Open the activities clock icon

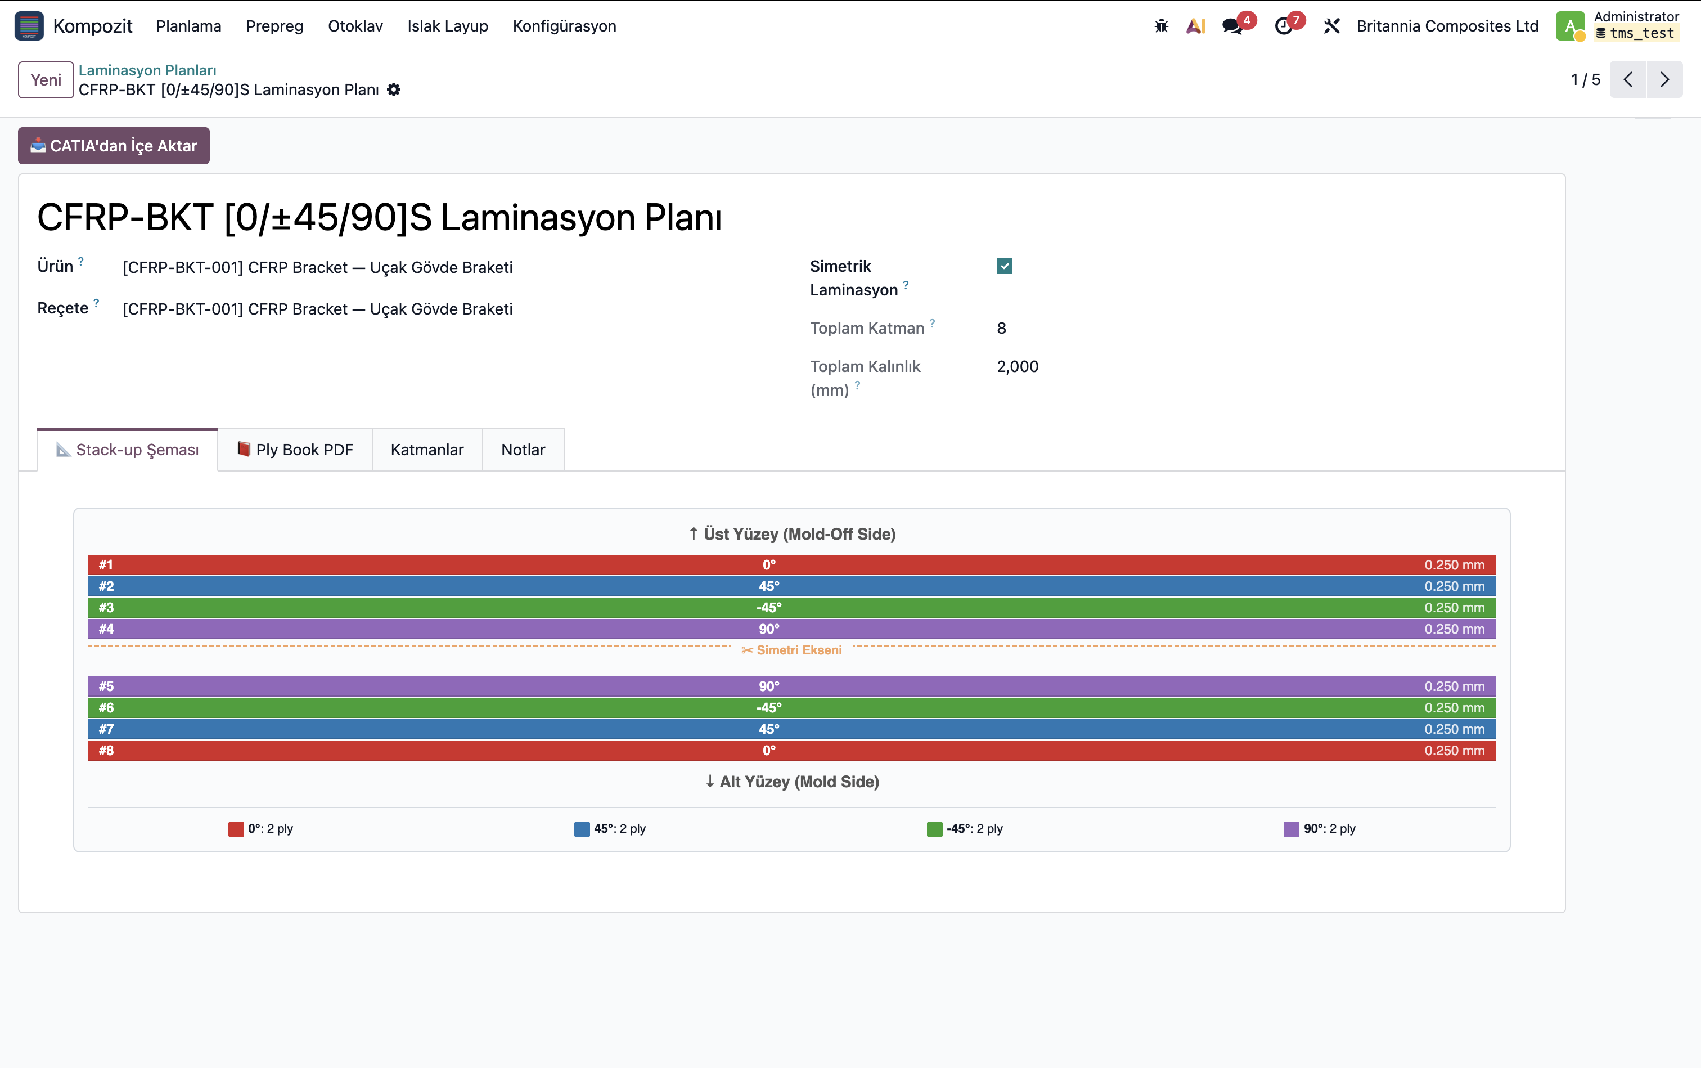pos(1283,26)
